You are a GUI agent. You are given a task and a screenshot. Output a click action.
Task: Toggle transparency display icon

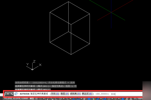point(89,99)
